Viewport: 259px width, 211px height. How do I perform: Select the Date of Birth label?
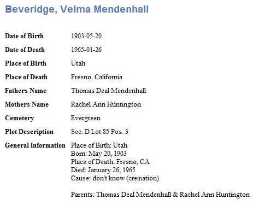pos(24,36)
